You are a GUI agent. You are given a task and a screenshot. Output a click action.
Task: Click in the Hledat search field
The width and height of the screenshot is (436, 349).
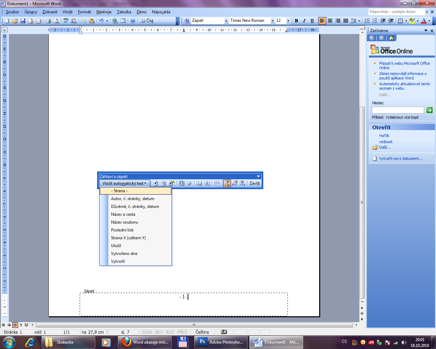398,110
